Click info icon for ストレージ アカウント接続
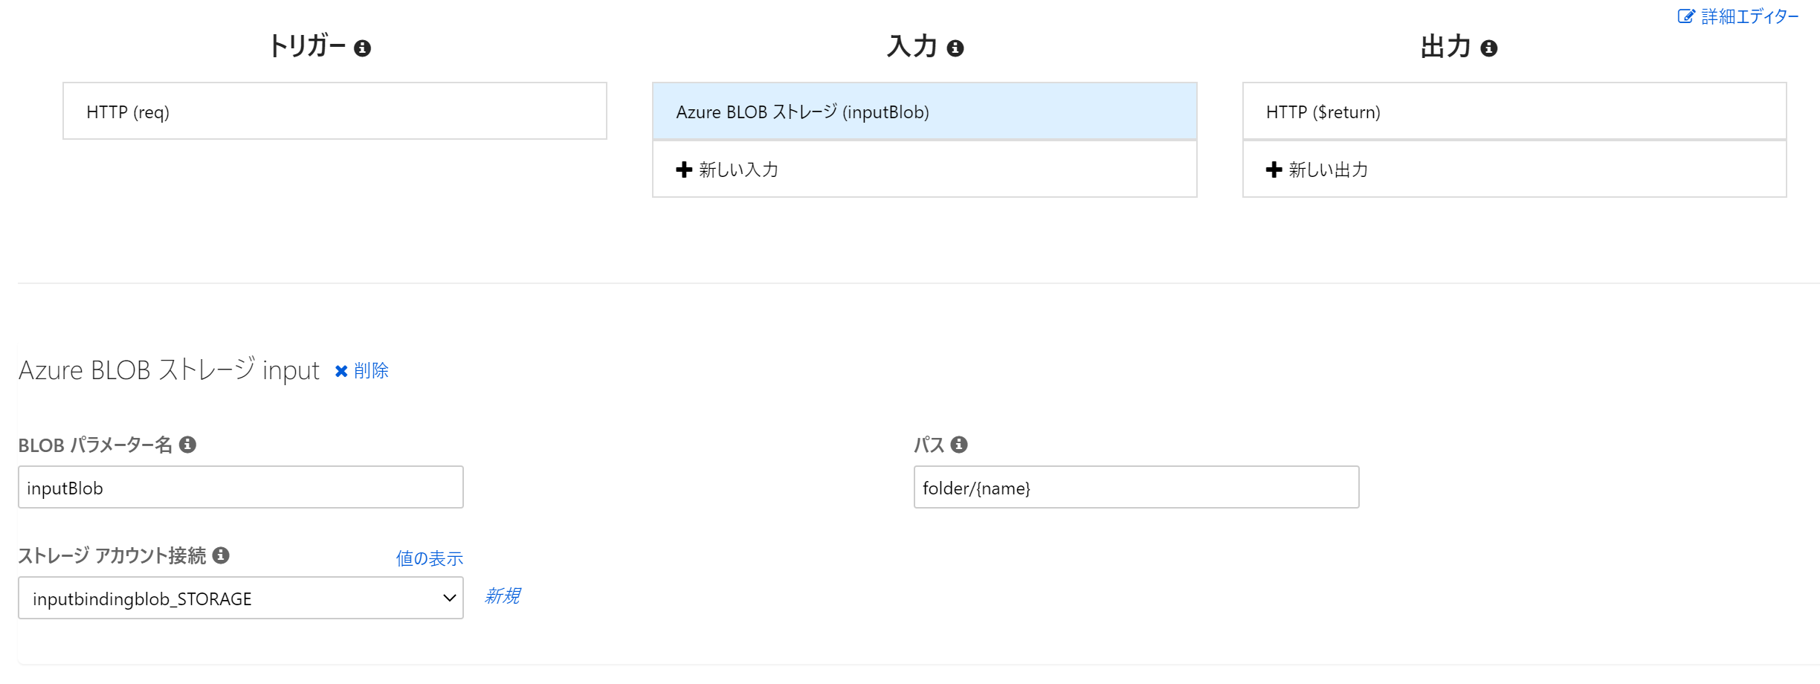Screen dimensions: 1820x684 click(x=221, y=555)
